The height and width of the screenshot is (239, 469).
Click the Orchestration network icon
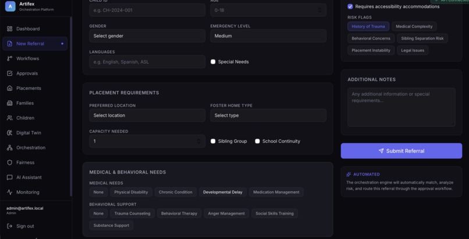[x=9, y=147]
